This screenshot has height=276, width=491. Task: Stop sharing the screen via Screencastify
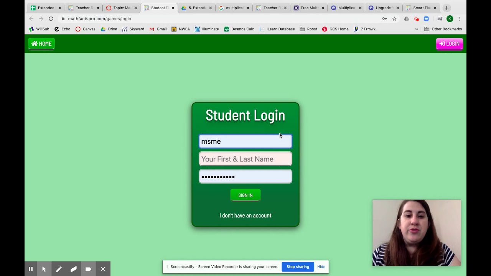click(x=298, y=267)
